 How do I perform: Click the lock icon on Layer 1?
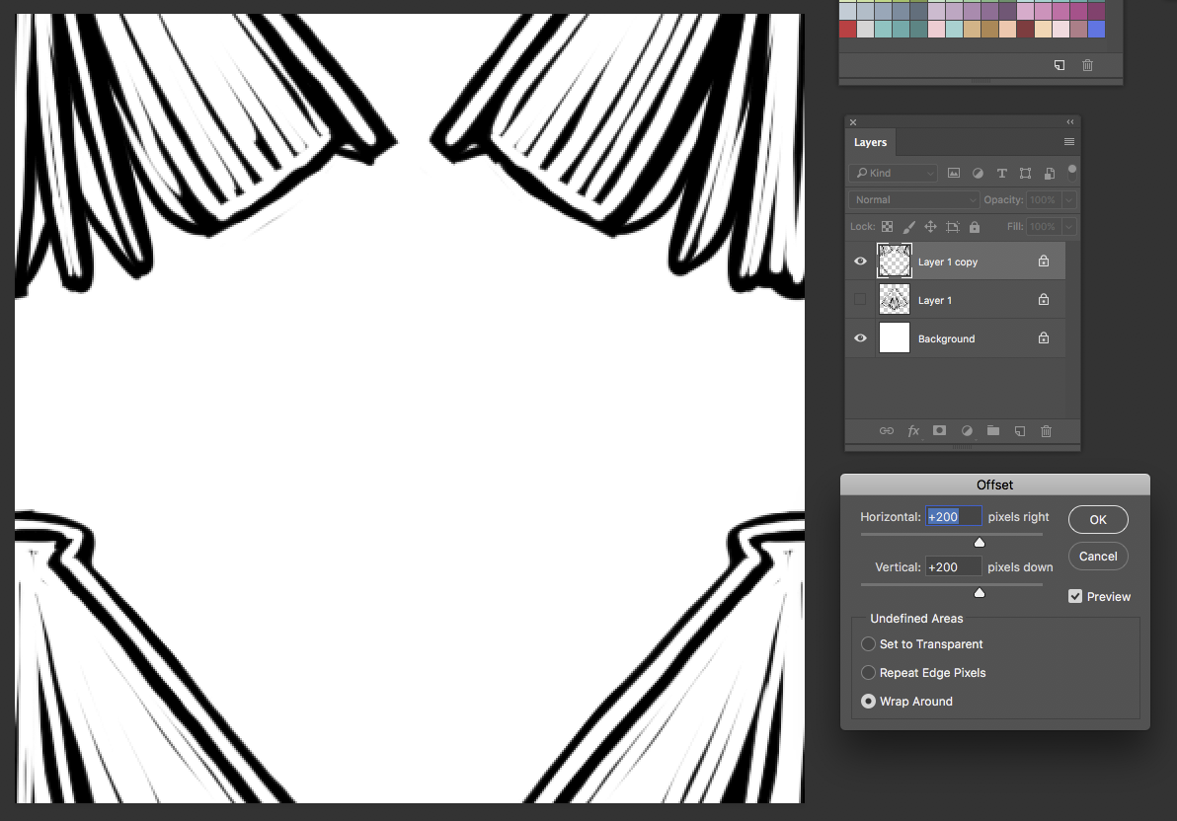[x=1044, y=299]
